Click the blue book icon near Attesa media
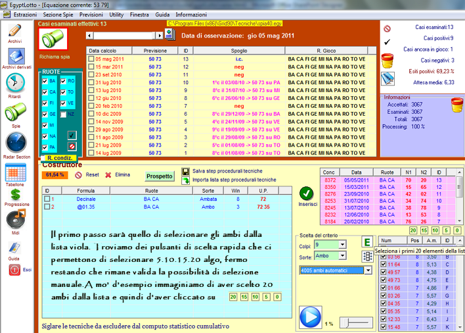 click(x=387, y=79)
